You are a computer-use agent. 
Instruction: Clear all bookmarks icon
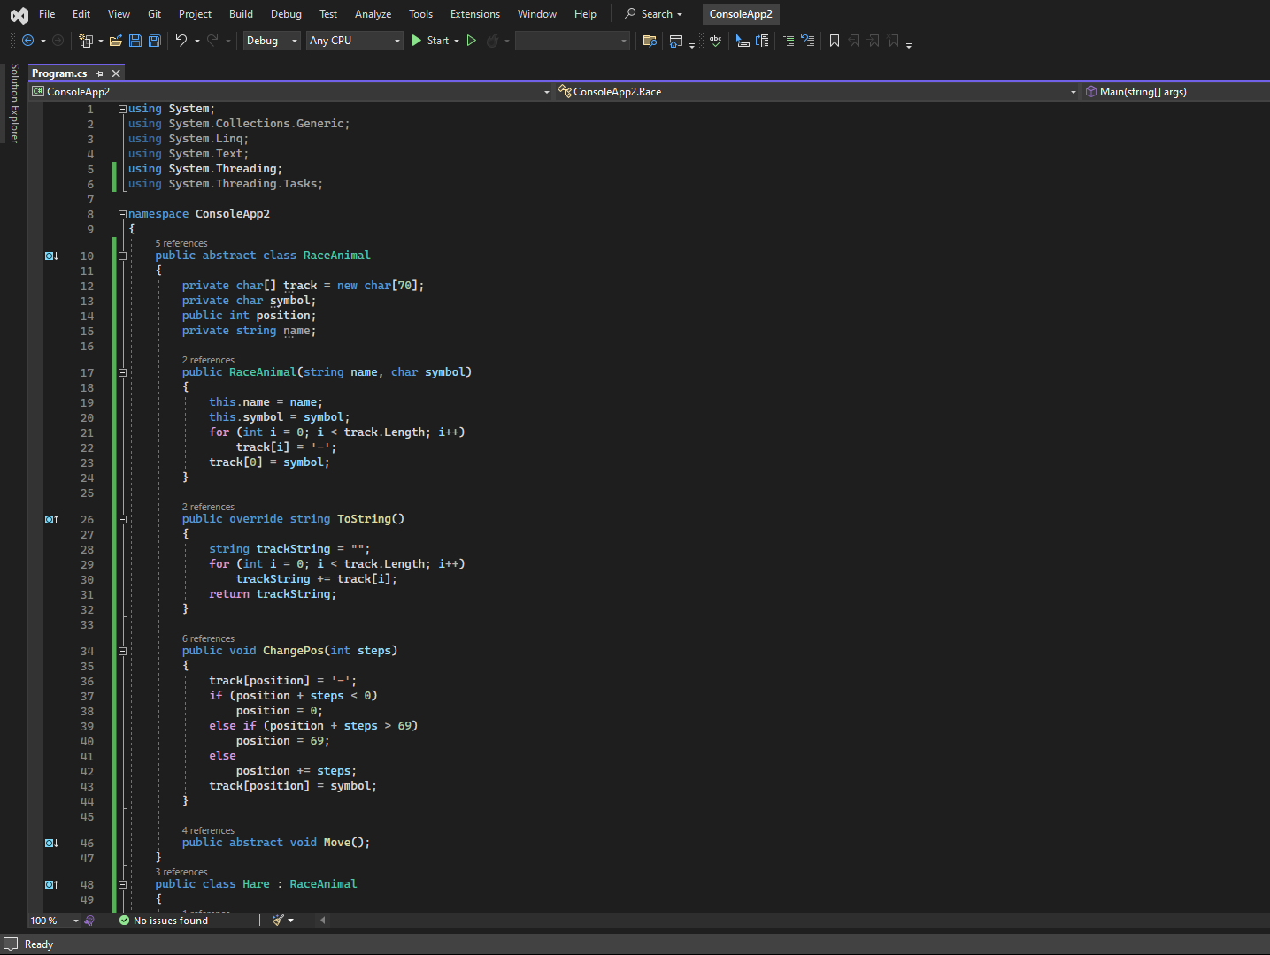pyautogui.click(x=894, y=41)
